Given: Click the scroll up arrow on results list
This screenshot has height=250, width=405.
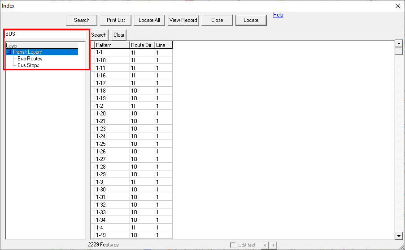Looking at the screenshot, I should pyautogui.click(x=399, y=43).
